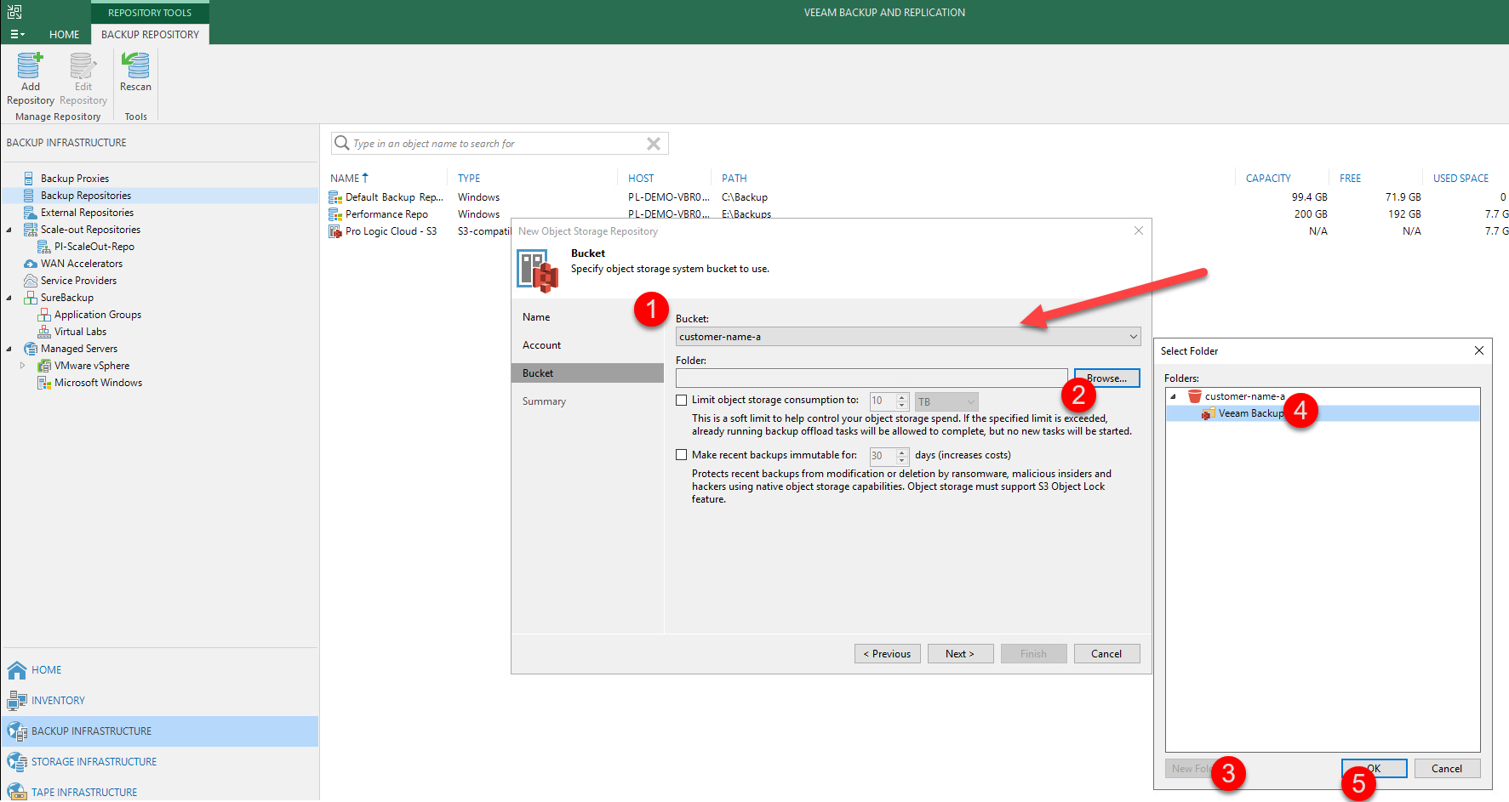The image size is (1509, 802).
Task: Close the Select Folder dialog
Action: point(1479,350)
